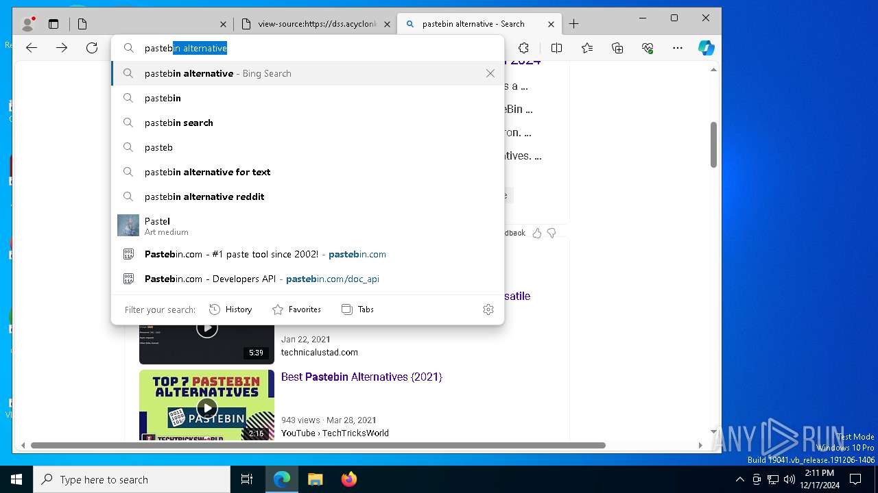Open the tab actions menu icon
Viewport: 878px width, 493px height.
click(54, 24)
